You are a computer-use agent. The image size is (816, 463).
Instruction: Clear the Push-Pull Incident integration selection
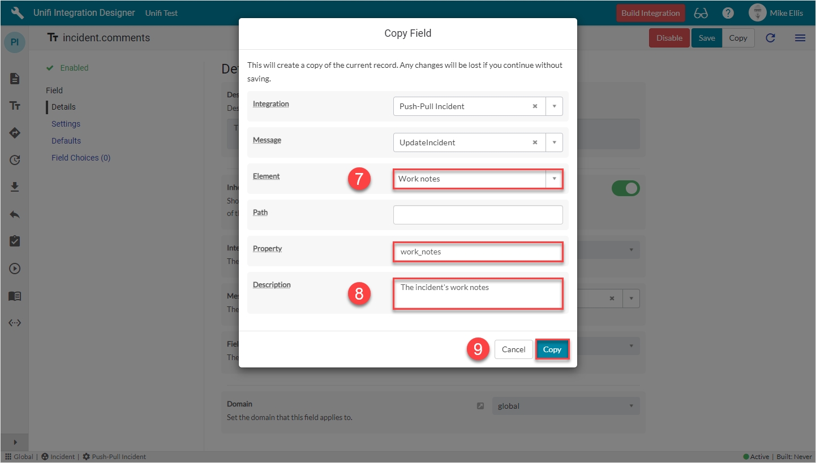(x=535, y=106)
